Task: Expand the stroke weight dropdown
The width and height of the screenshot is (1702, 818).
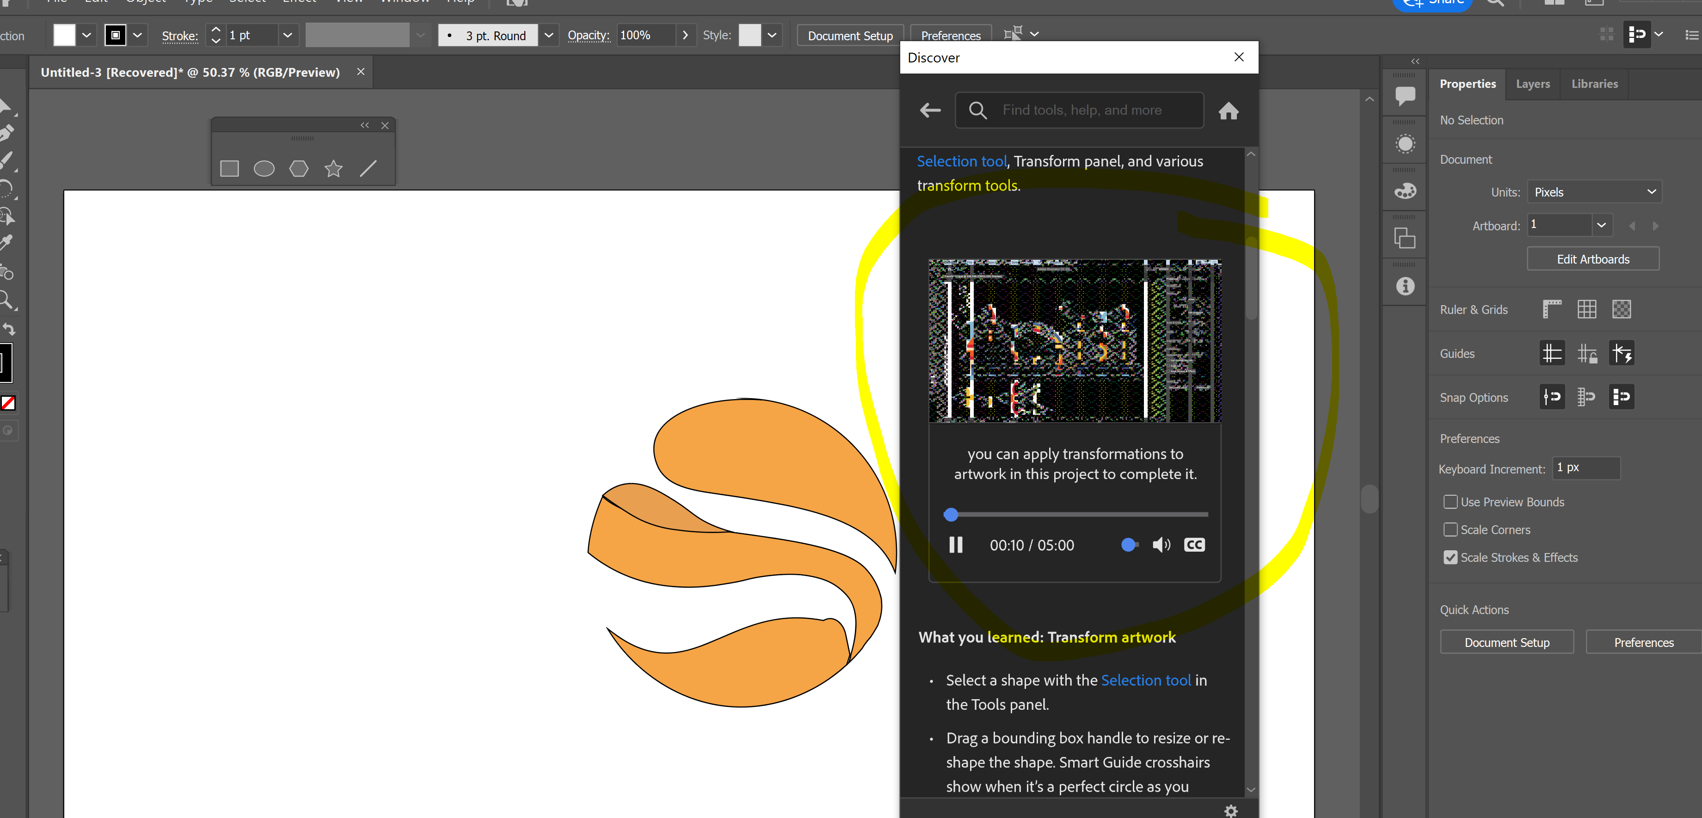Action: point(288,35)
